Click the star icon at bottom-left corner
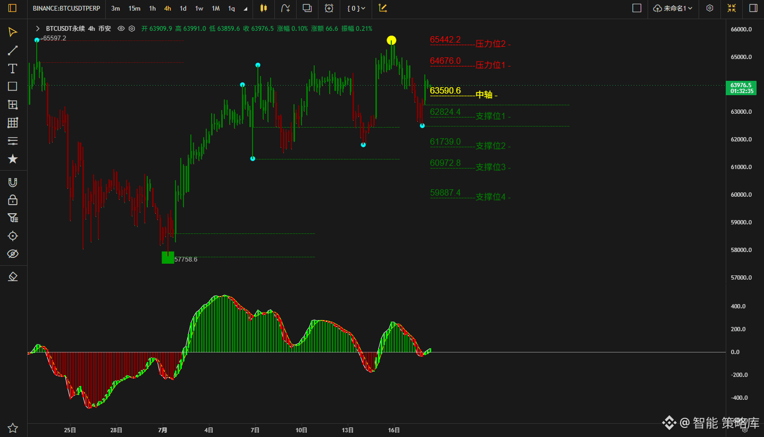 (13, 428)
